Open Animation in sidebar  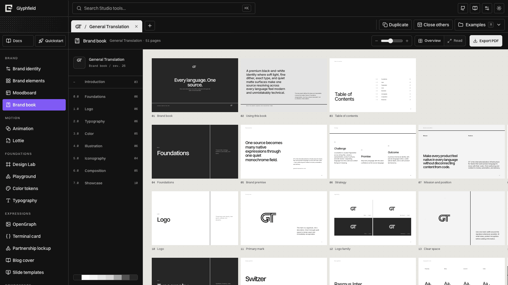pyautogui.click(x=34, y=129)
